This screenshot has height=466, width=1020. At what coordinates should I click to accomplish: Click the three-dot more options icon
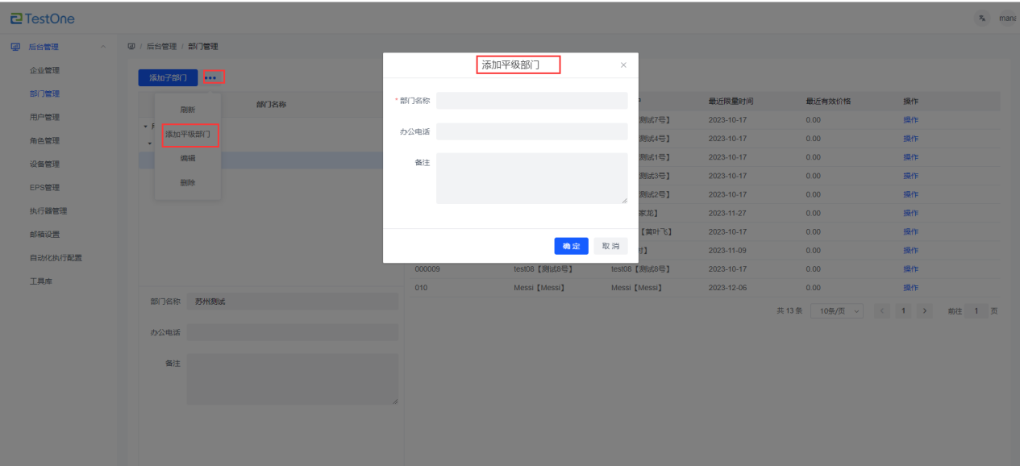[x=211, y=77]
